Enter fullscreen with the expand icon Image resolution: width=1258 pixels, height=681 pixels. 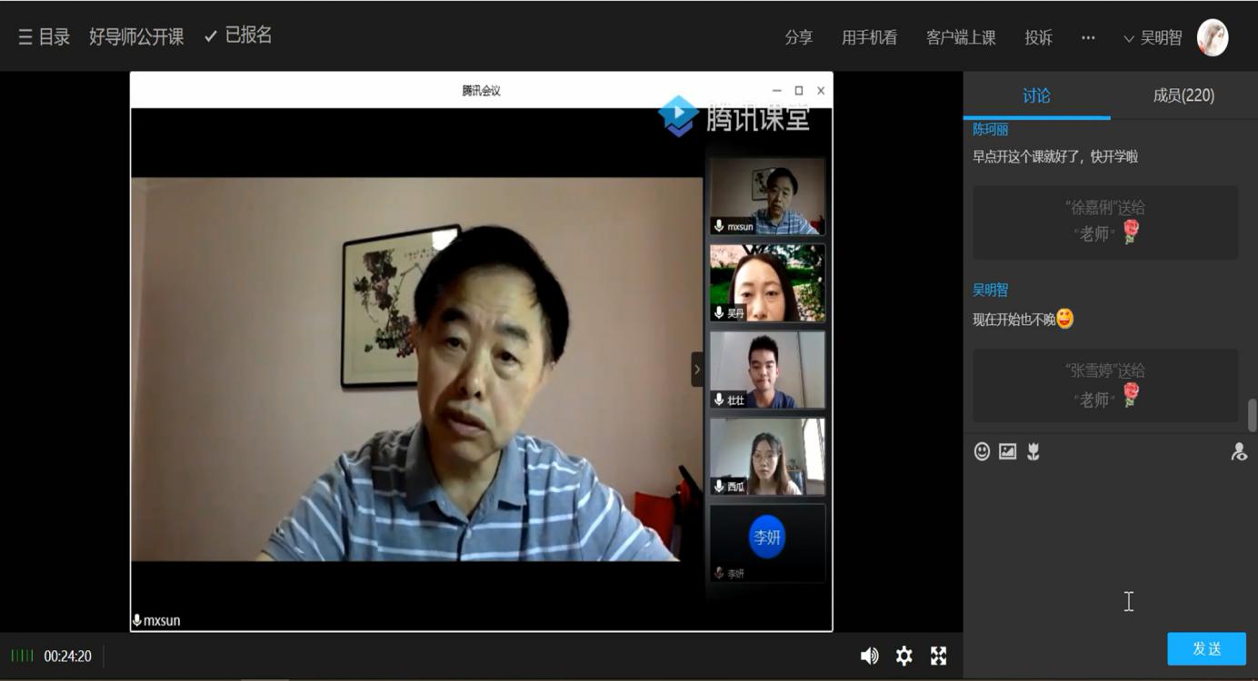pyautogui.click(x=938, y=656)
